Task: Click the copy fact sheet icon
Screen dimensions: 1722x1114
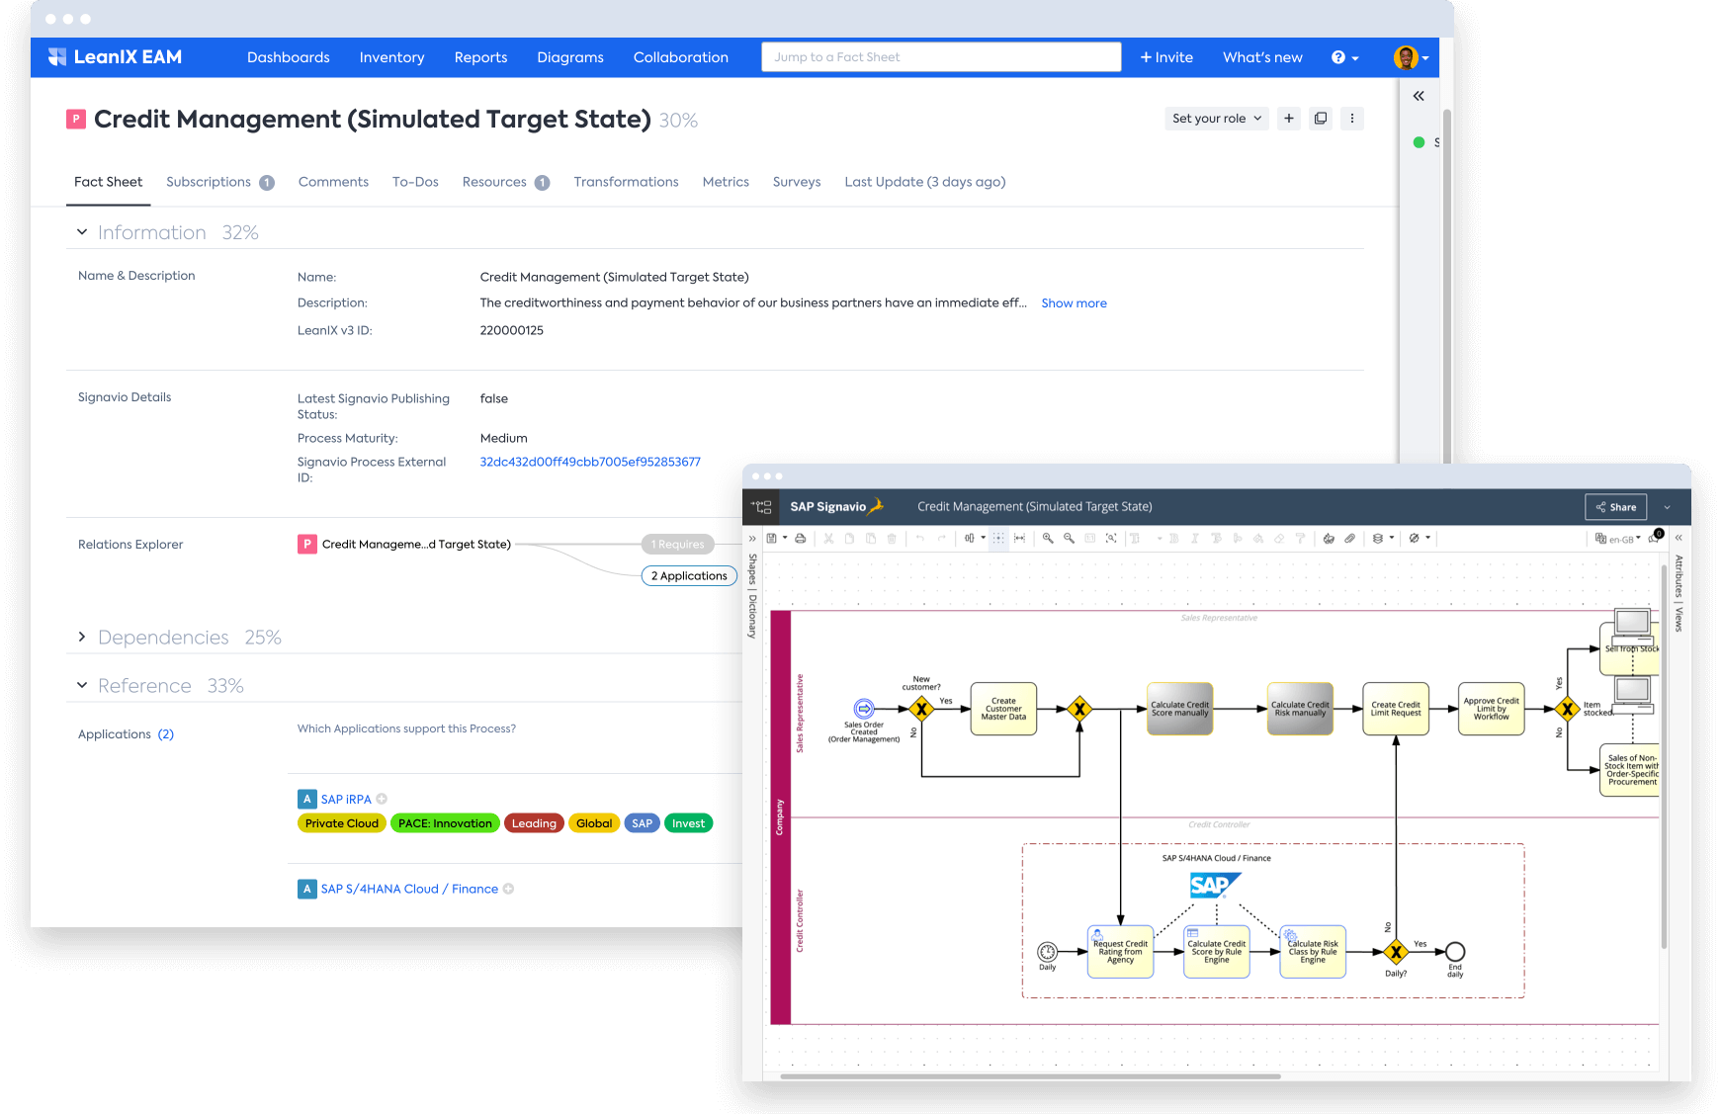Action: [x=1321, y=119]
